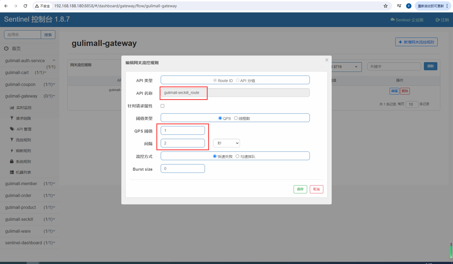This screenshot has height=264, width=453.
Task: Expand gulimall-cart app entry
Action: (x=30, y=72)
